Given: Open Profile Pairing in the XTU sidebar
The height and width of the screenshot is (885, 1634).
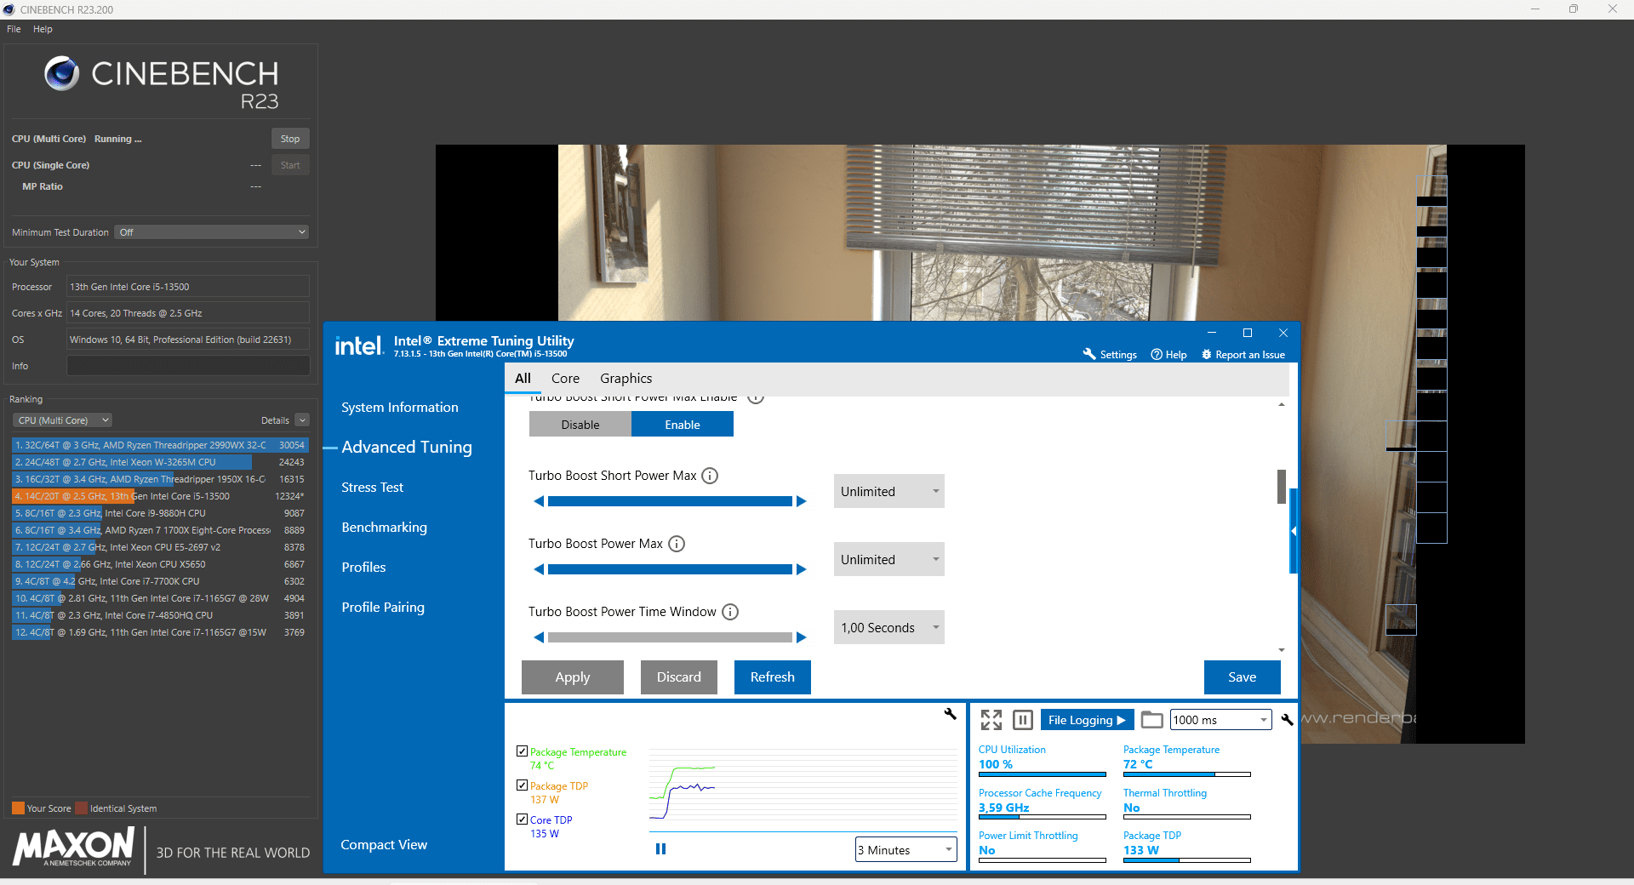Looking at the screenshot, I should [x=383, y=608].
